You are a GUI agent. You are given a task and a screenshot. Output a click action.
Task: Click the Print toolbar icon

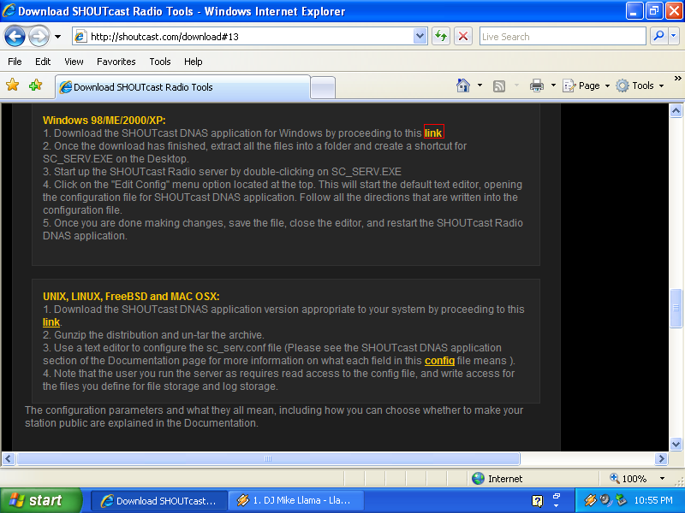(537, 85)
